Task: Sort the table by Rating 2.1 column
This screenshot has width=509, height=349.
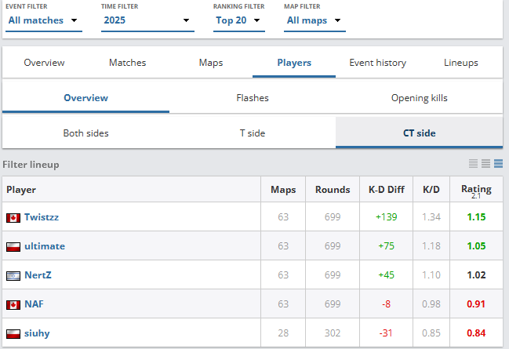Action: 476,190
